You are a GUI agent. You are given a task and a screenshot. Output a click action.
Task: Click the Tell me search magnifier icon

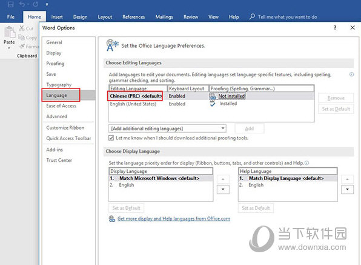[x=252, y=16]
